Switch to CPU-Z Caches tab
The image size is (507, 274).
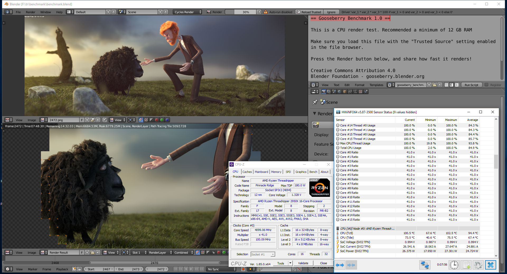(x=247, y=172)
